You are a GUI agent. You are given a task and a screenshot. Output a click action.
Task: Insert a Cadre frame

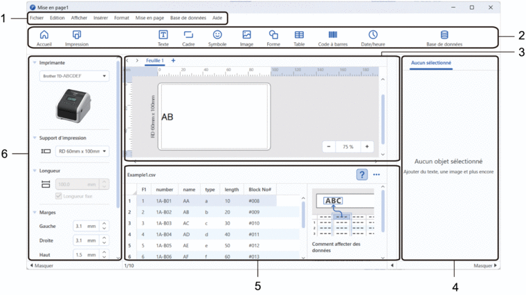click(x=188, y=37)
